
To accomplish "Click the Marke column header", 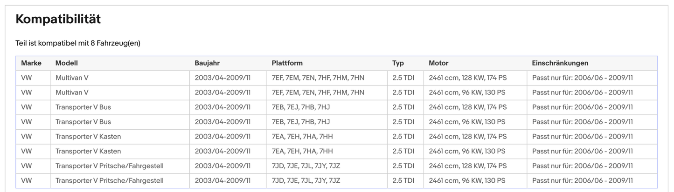I will pyautogui.click(x=31, y=63).
